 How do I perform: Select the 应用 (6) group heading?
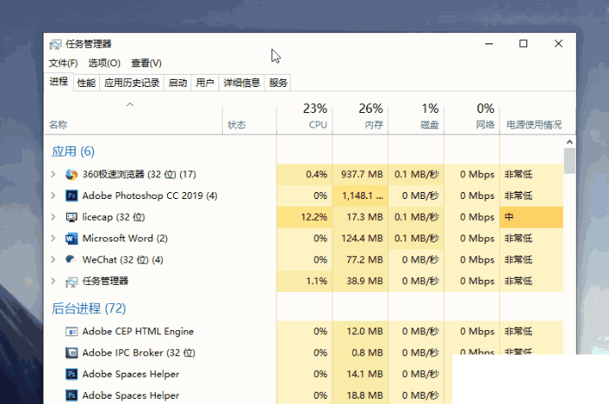(x=73, y=151)
